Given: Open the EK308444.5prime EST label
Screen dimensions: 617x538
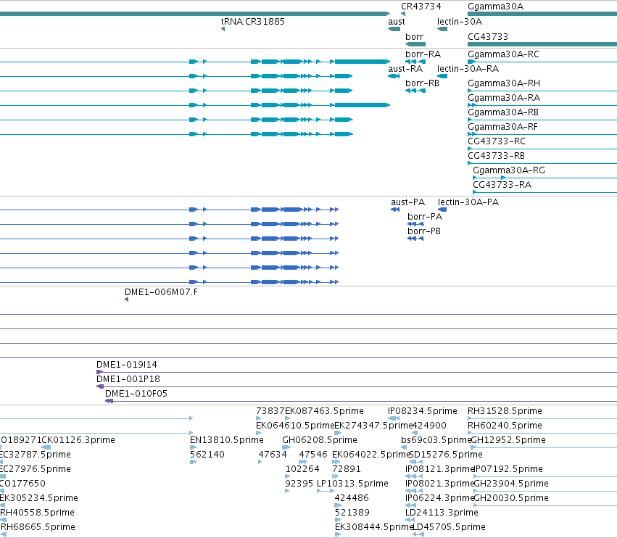Looking at the screenshot, I should click(x=373, y=527).
